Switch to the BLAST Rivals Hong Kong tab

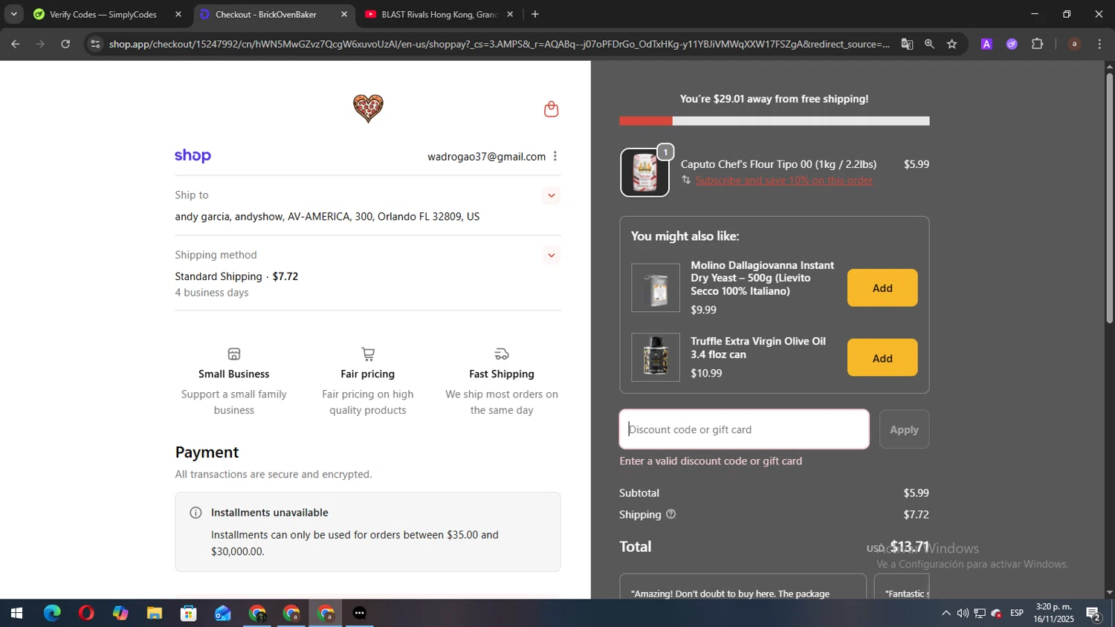(x=439, y=14)
